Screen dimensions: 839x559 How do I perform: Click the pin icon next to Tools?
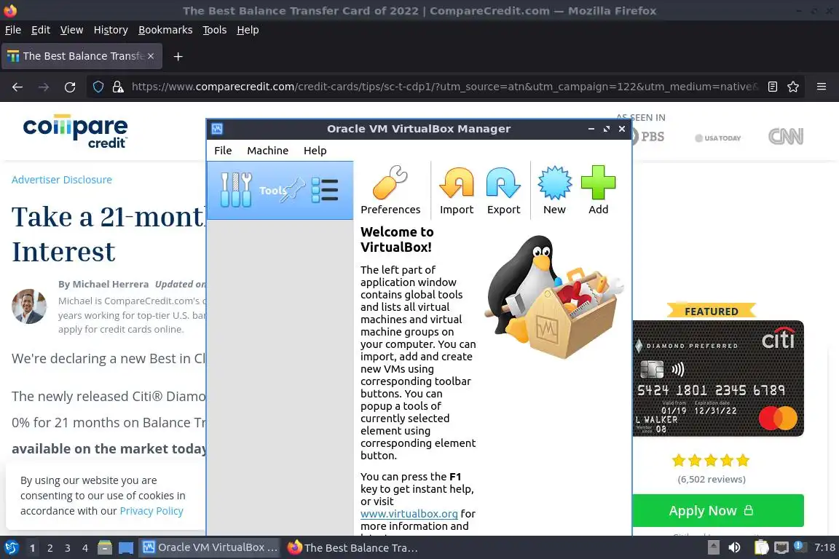click(294, 189)
